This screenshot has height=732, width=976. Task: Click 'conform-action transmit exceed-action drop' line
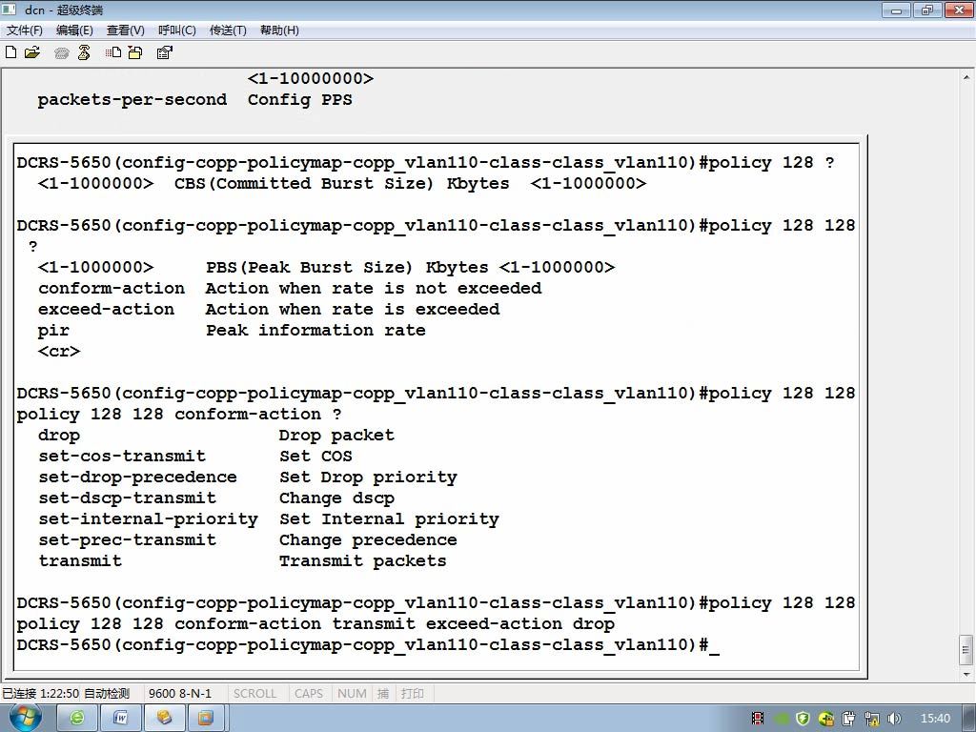point(395,624)
